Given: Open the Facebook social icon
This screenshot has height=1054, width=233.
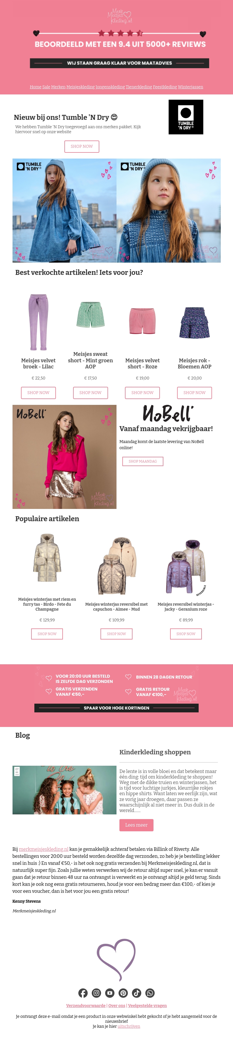Looking at the screenshot, I should [83, 992].
